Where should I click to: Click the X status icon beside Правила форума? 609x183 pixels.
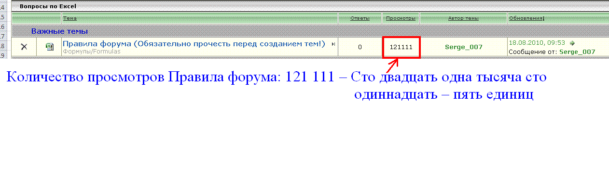pos(24,47)
